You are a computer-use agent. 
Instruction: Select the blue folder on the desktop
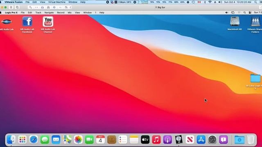click(255, 78)
